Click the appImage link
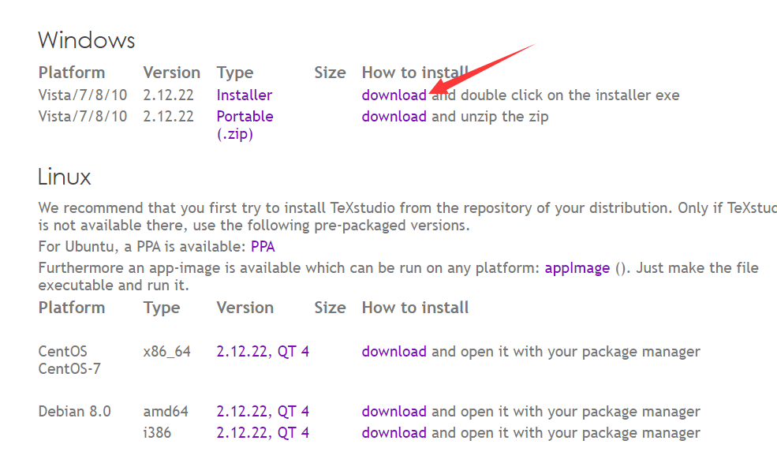This screenshot has width=777, height=463. pyautogui.click(x=577, y=268)
